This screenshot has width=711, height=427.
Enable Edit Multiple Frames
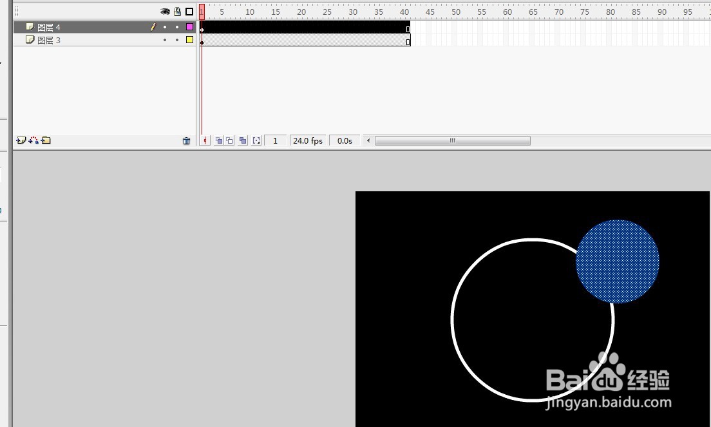click(243, 141)
